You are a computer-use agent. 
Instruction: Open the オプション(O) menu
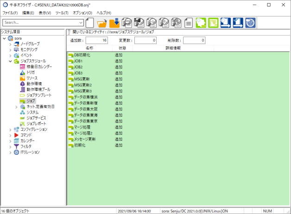pos(82,13)
